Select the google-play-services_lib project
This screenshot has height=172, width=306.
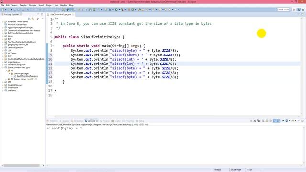click(x=18, y=44)
